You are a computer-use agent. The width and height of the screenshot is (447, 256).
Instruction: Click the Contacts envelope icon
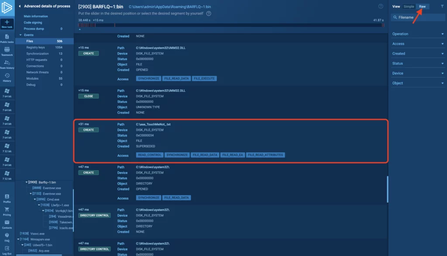7,223
